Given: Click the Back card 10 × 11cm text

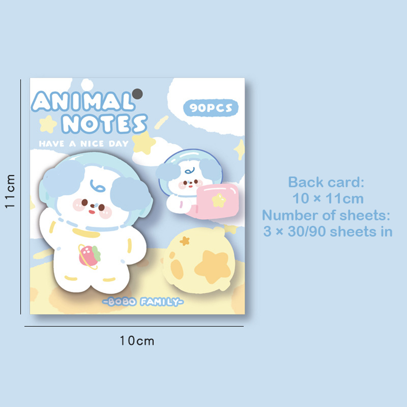Looking at the screenshot, I should click(x=327, y=190).
